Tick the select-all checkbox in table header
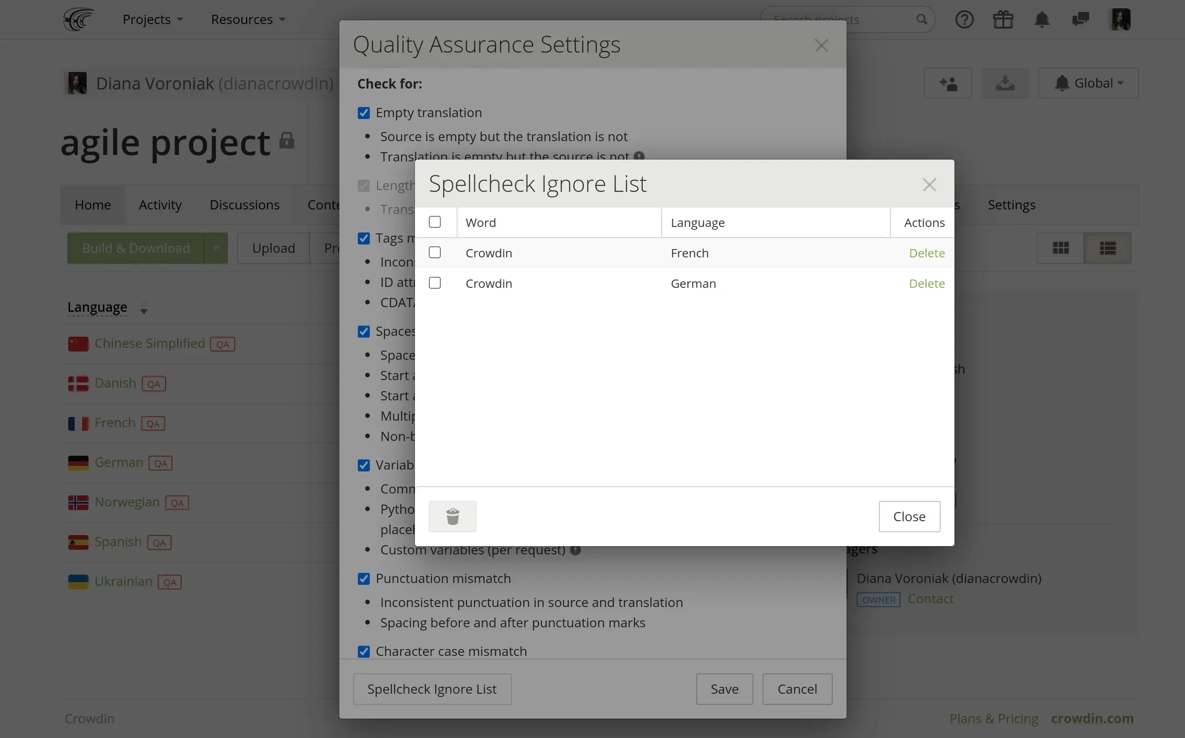 tap(435, 222)
